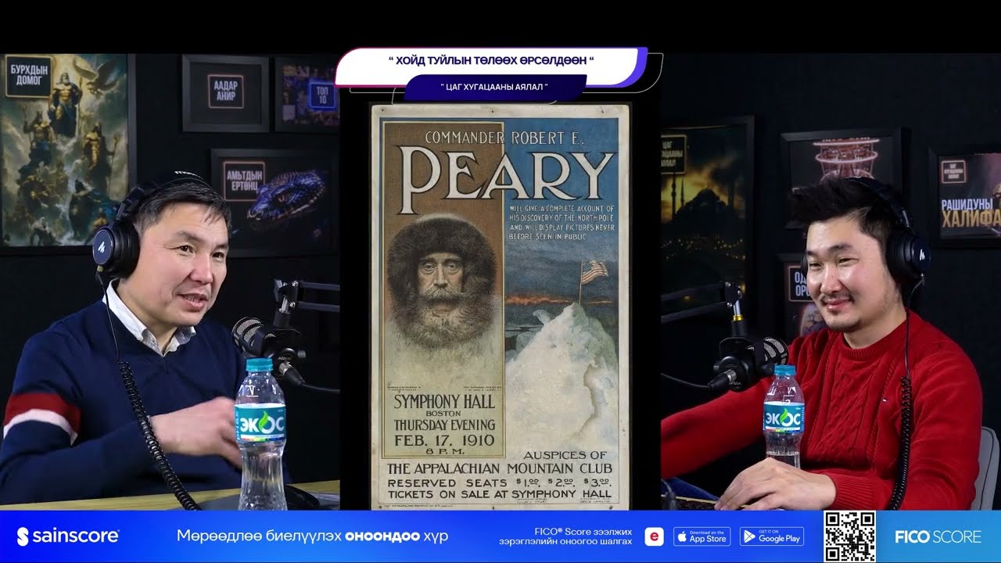Click the 'ЦАГ ХУГАЦААНЫ АЯЛАЛ' subtitle label
The image size is (1001, 563).
point(494,87)
